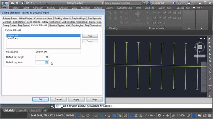Switch to the Layout1 tab
The height and width of the screenshot is (119, 213).
22,110
